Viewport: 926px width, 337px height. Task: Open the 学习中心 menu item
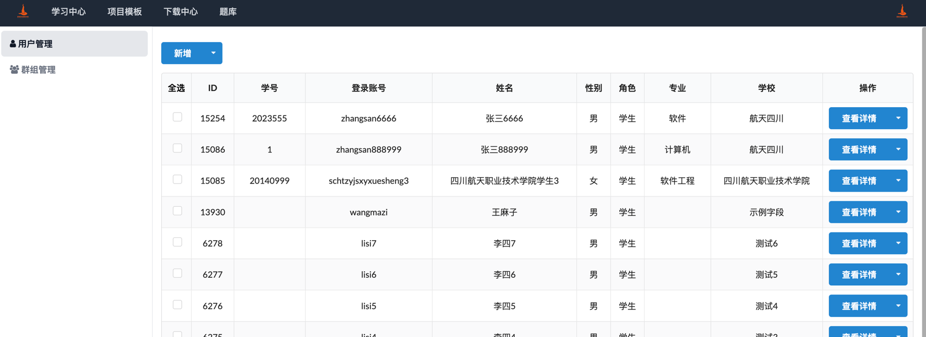click(68, 12)
